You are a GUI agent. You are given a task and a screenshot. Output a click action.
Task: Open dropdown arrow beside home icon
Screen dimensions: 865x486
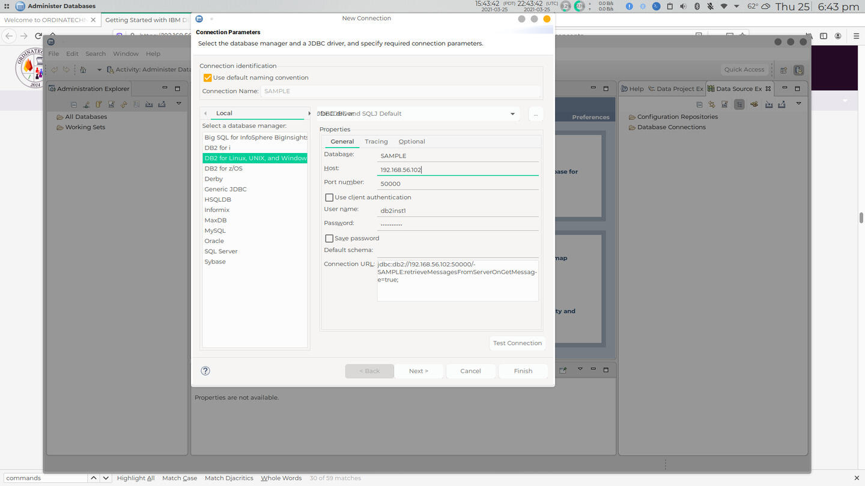coord(99,70)
